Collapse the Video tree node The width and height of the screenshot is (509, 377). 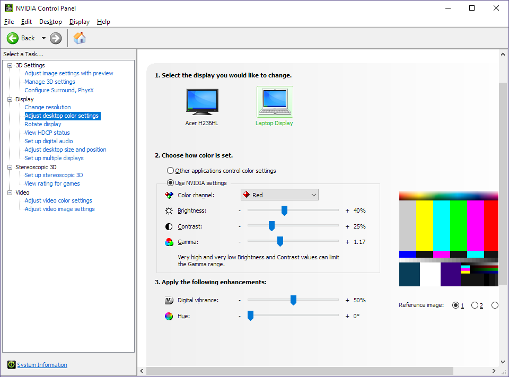pyautogui.click(x=10, y=192)
